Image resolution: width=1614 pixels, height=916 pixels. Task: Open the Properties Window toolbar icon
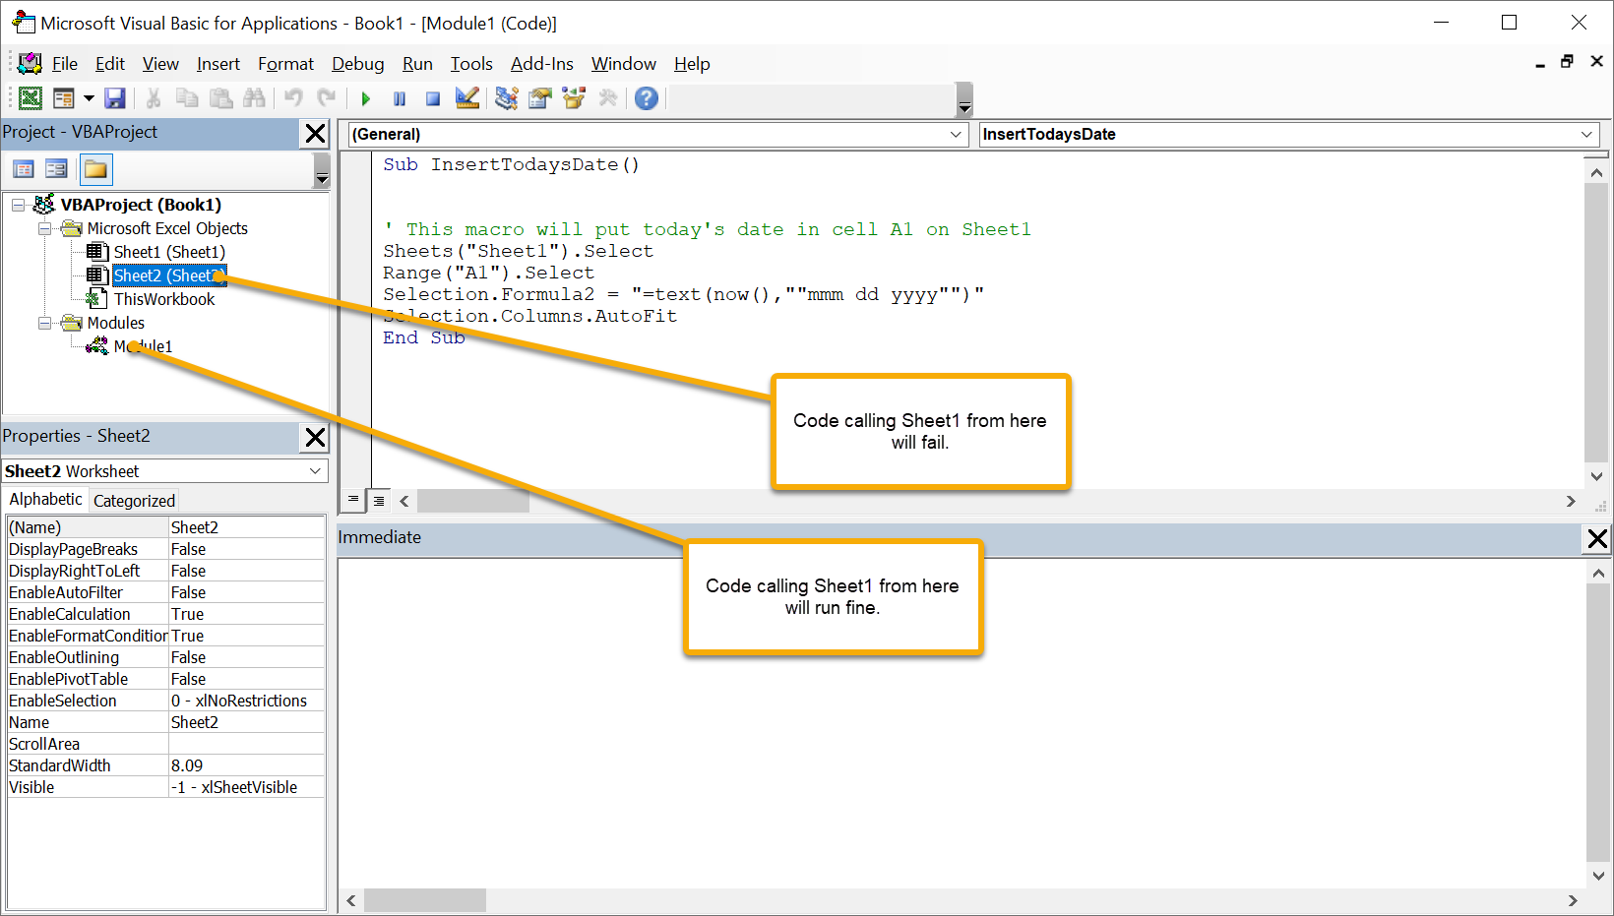540,98
